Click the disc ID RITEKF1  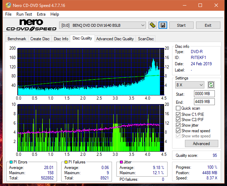198,58
